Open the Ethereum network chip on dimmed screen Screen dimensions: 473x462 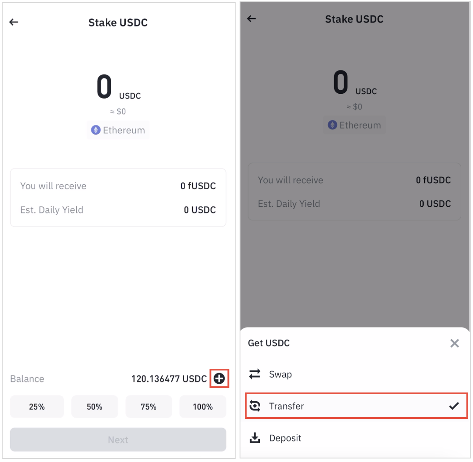[x=354, y=125]
